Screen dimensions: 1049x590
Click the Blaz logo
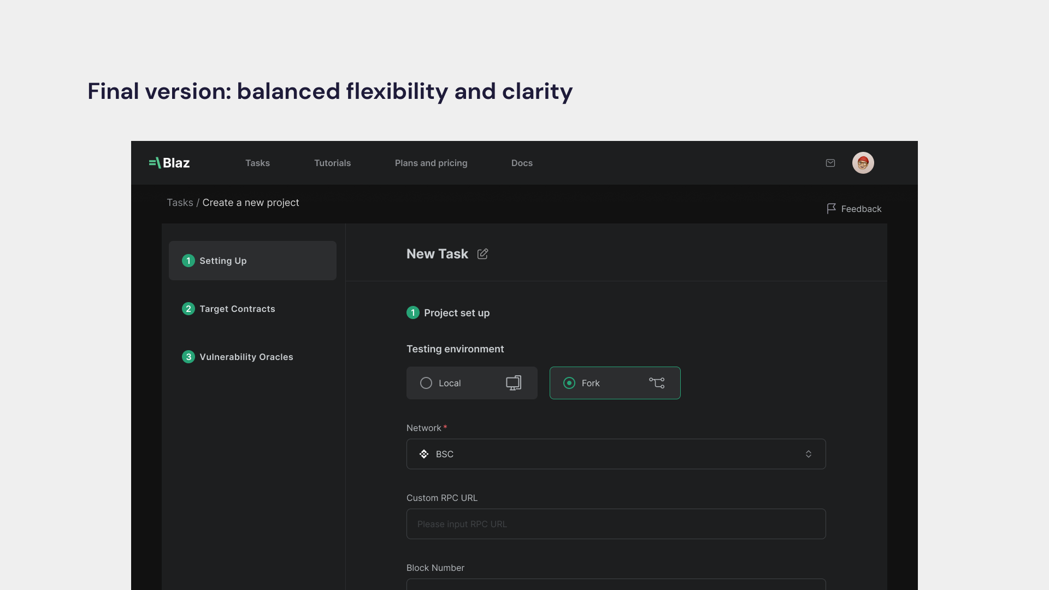pyautogui.click(x=169, y=163)
